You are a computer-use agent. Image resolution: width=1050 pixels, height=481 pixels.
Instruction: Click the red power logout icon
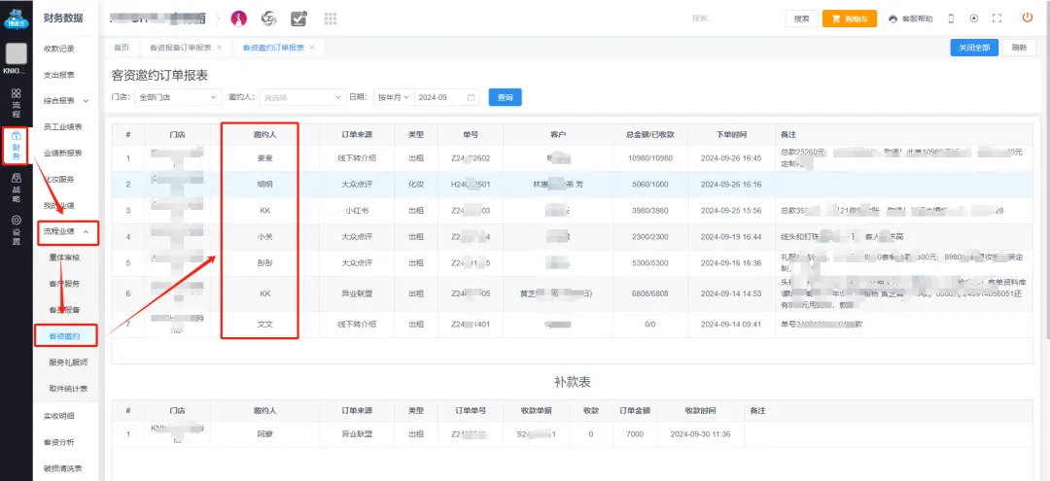click(1028, 18)
